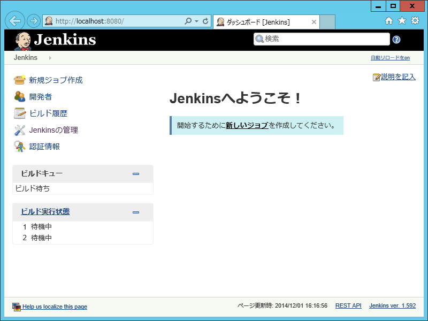Viewport: 428px width, 321px height.
Task: Open the 認証情報 sidebar link
Action: [x=44, y=147]
